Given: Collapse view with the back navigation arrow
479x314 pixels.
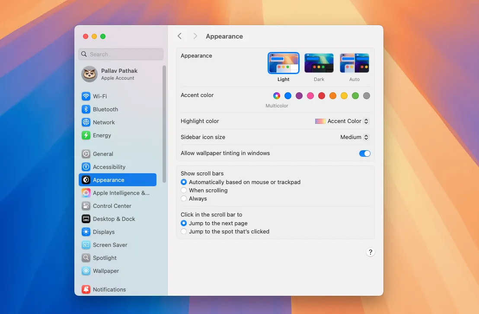Looking at the screenshot, I should [x=179, y=36].
